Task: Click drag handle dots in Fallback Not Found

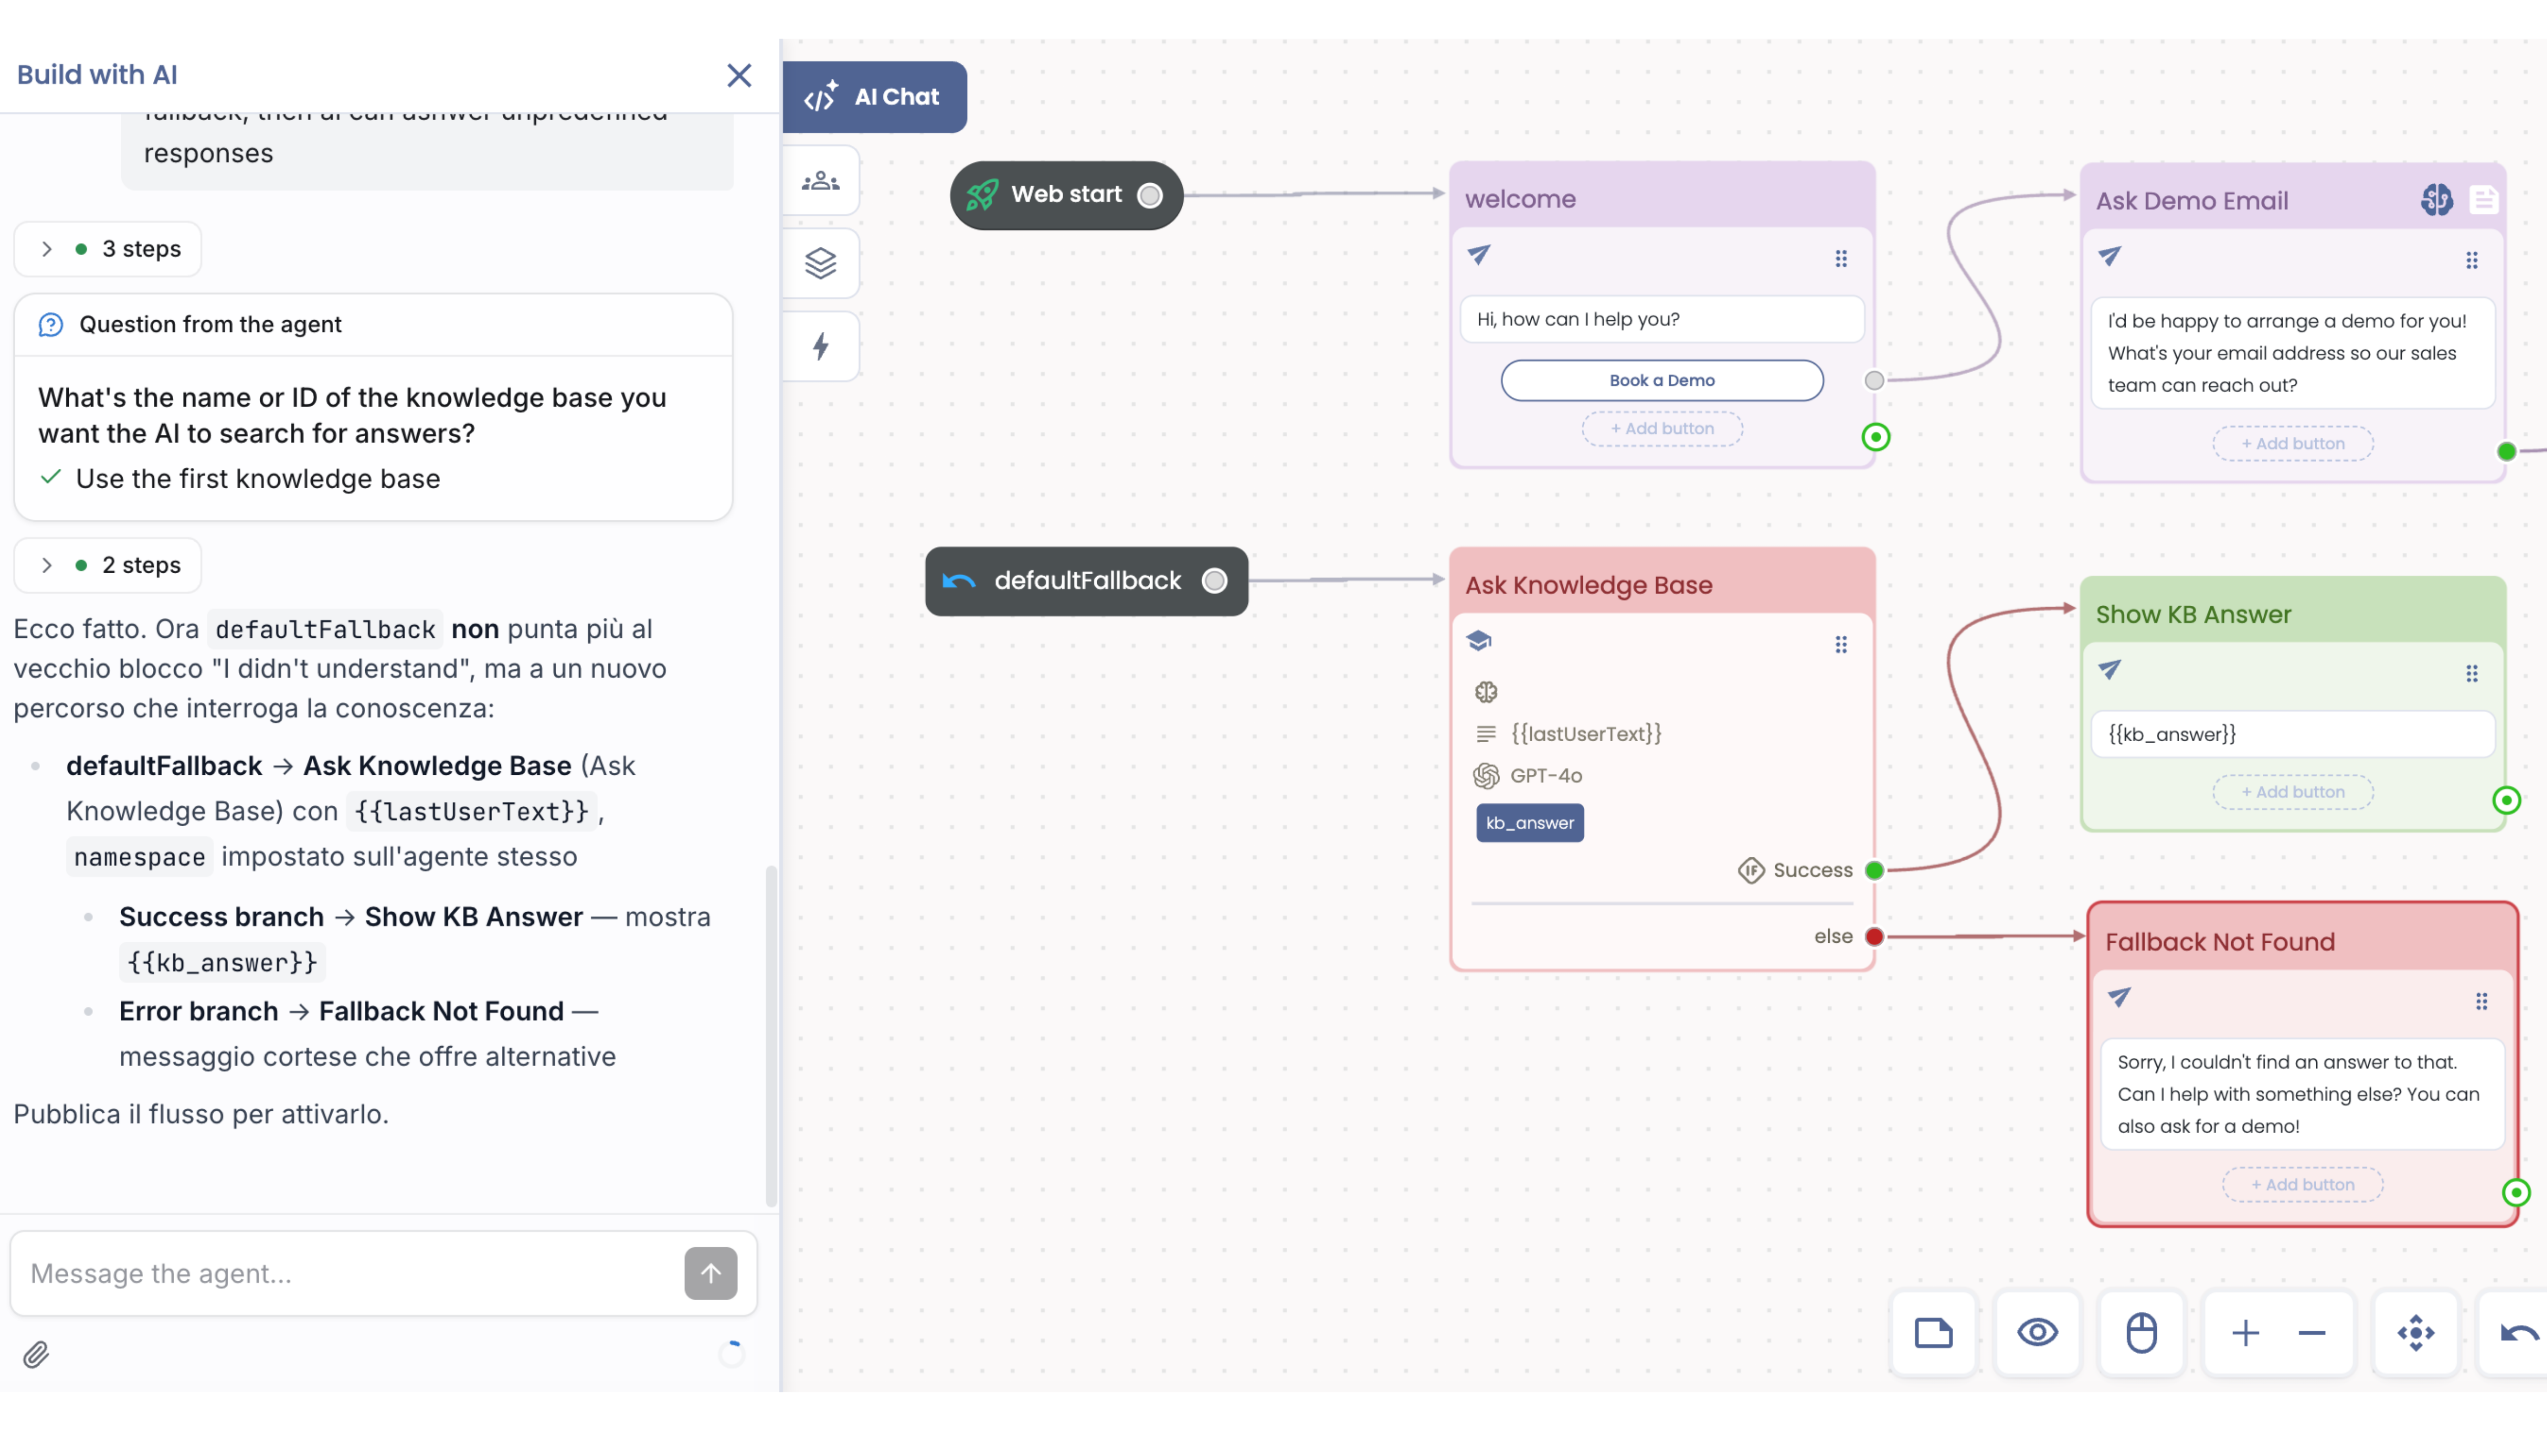Action: tap(2481, 1001)
